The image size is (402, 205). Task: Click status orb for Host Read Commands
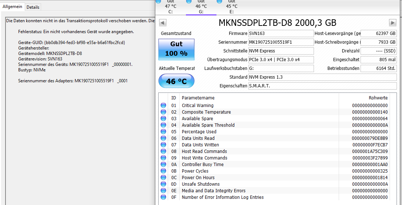pos(163,151)
